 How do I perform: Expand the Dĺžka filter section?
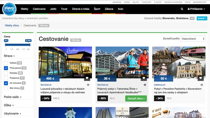click(x=9, y=105)
